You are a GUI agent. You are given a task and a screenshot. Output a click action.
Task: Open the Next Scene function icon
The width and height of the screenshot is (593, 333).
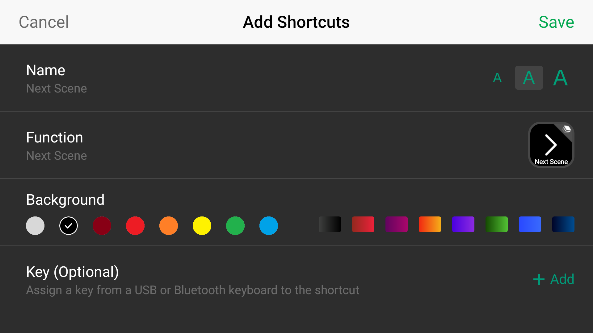click(x=551, y=145)
